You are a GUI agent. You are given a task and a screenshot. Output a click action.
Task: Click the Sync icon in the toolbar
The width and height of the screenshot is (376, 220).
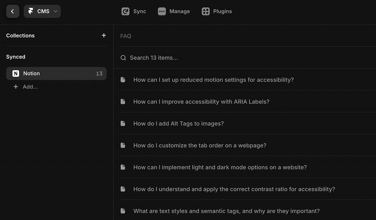point(126,11)
